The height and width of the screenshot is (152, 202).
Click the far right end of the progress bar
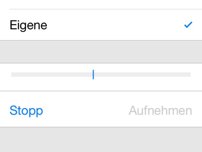click(x=189, y=75)
